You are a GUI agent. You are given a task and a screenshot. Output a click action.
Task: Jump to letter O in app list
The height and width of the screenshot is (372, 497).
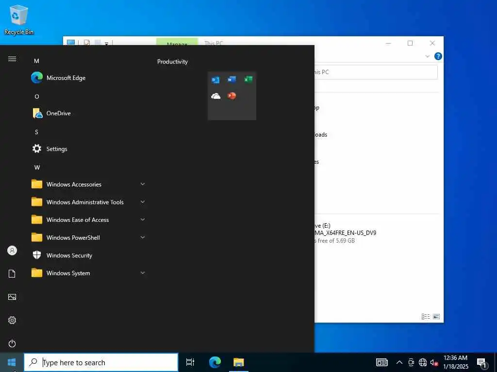click(x=37, y=96)
